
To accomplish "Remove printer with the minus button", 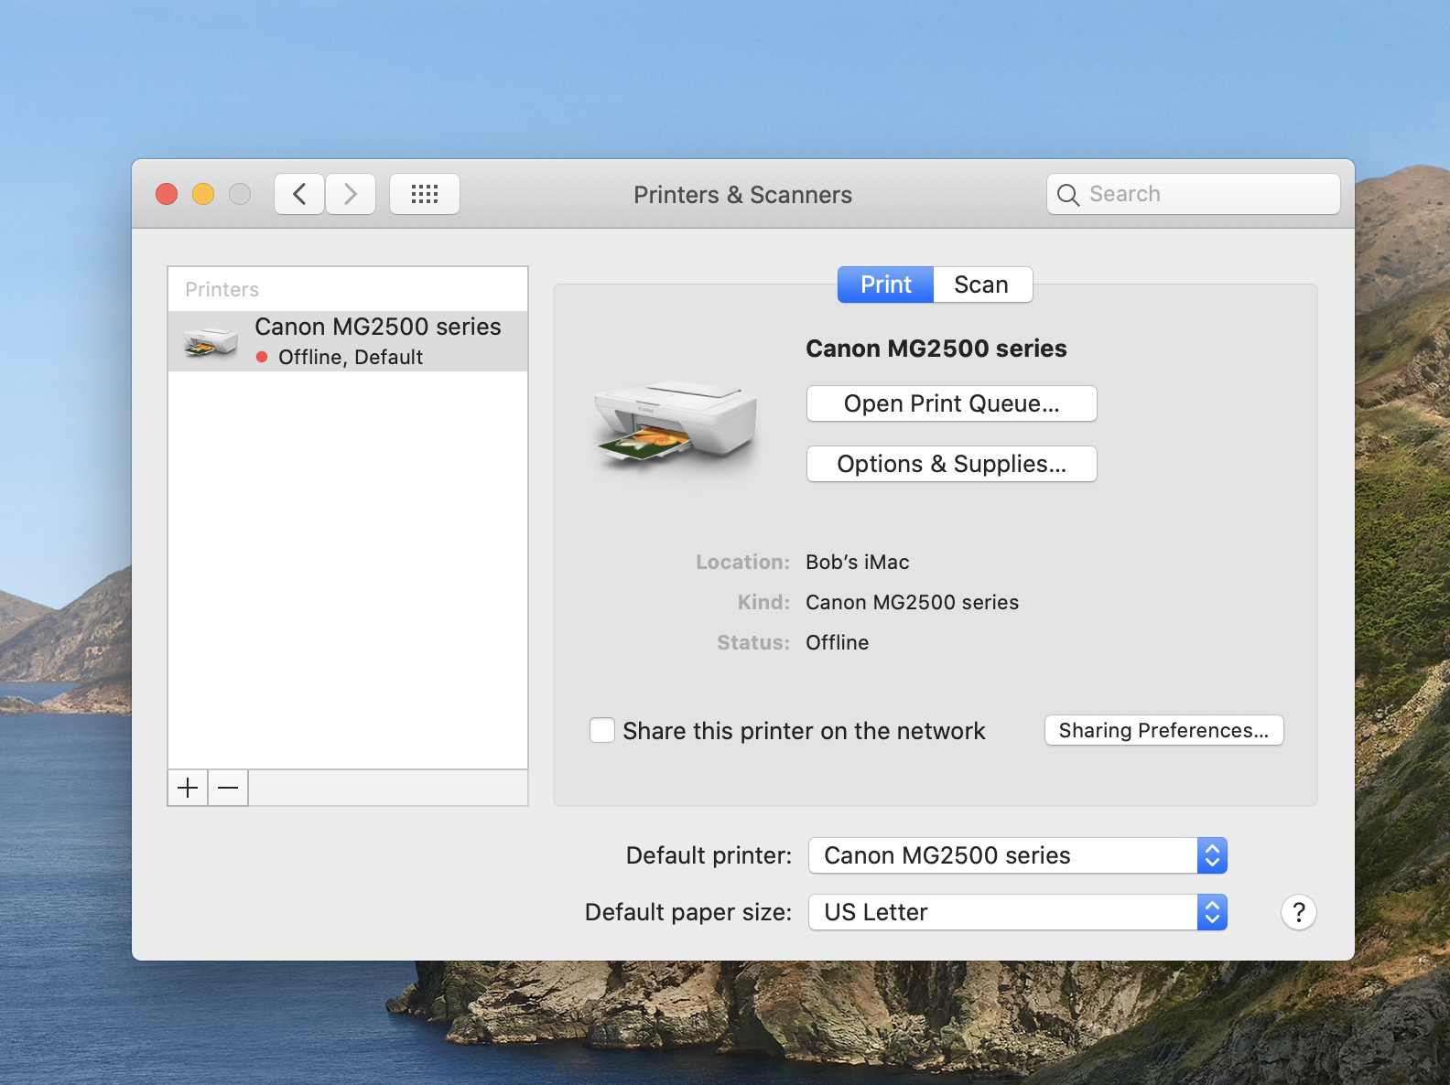I will pyautogui.click(x=228, y=788).
